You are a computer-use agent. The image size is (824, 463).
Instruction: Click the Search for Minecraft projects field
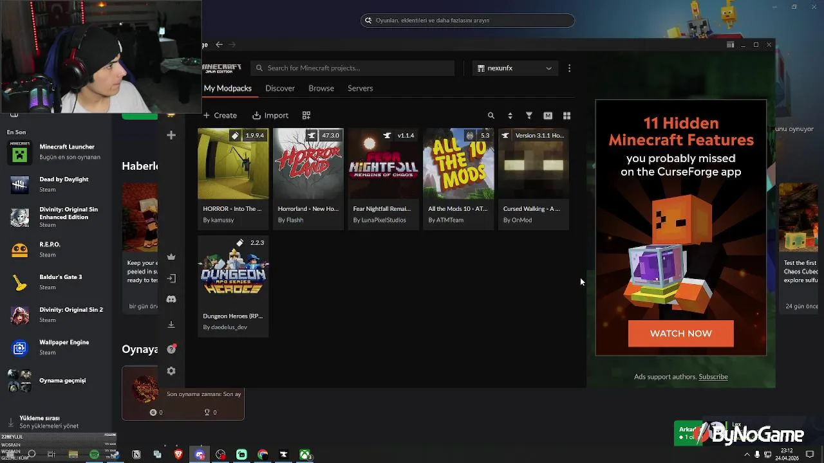click(353, 68)
